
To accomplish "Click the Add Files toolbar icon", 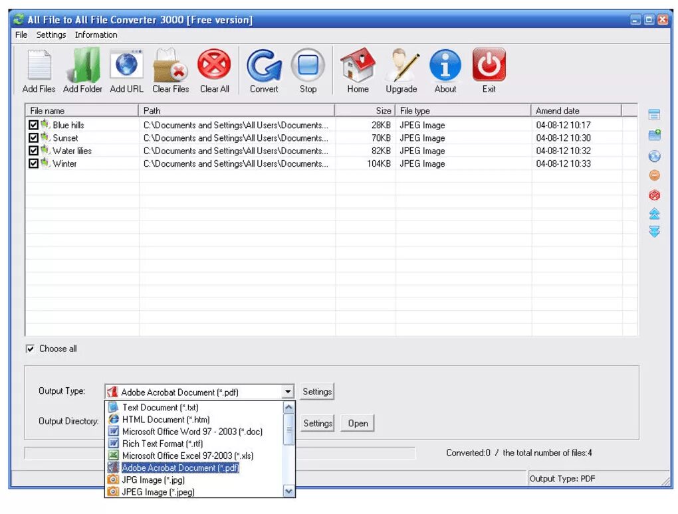I will pyautogui.click(x=39, y=66).
